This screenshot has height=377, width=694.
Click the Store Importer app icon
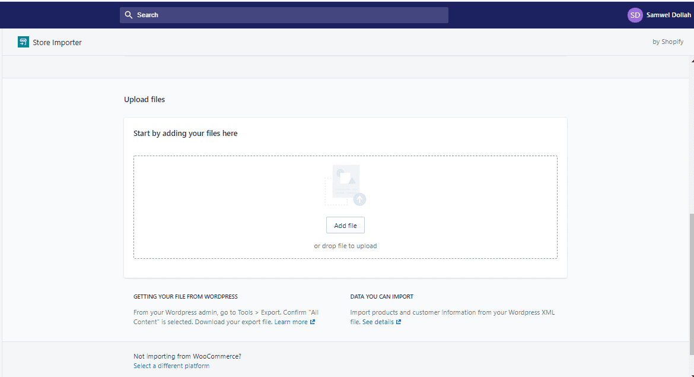click(24, 42)
